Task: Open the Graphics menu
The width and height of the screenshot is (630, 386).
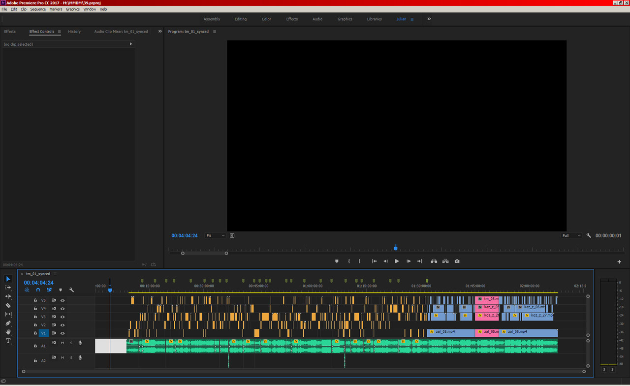Action: click(73, 9)
